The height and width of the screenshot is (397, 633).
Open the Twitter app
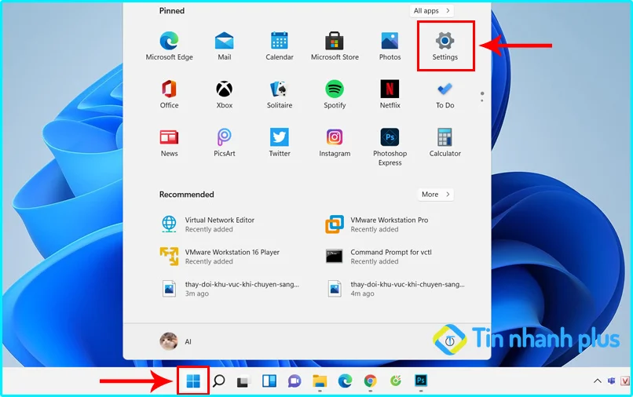[x=280, y=143]
